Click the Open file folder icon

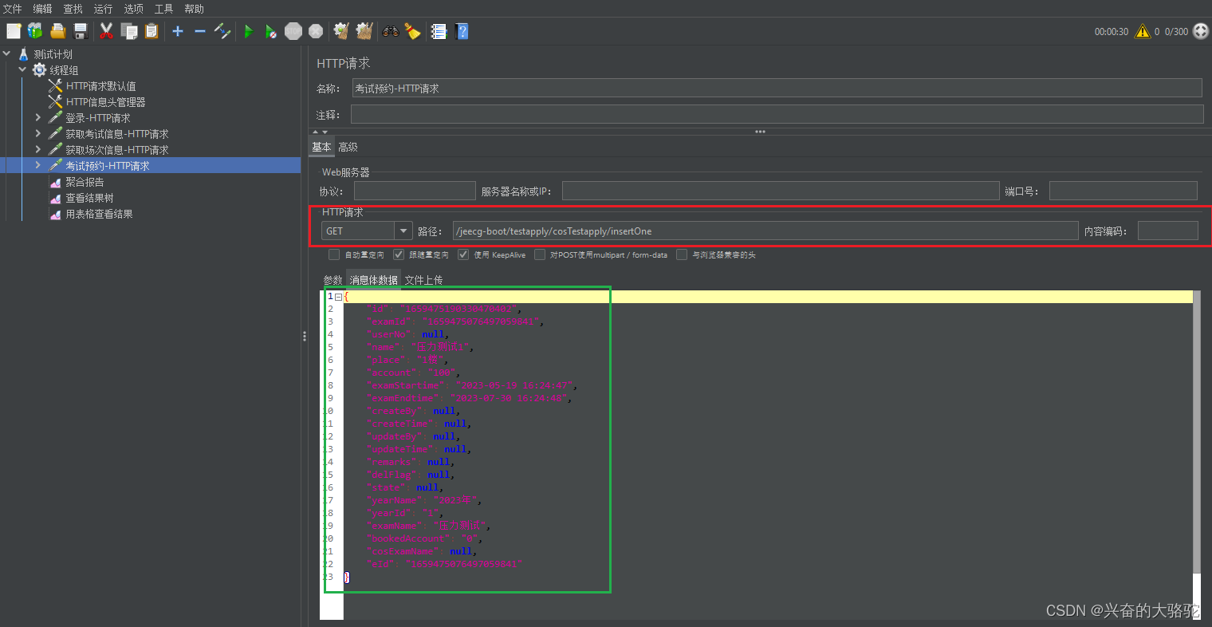click(x=57, y=31)
